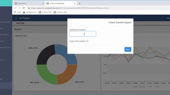Close the m-Power Dashboard tab

tap(75, 3)
